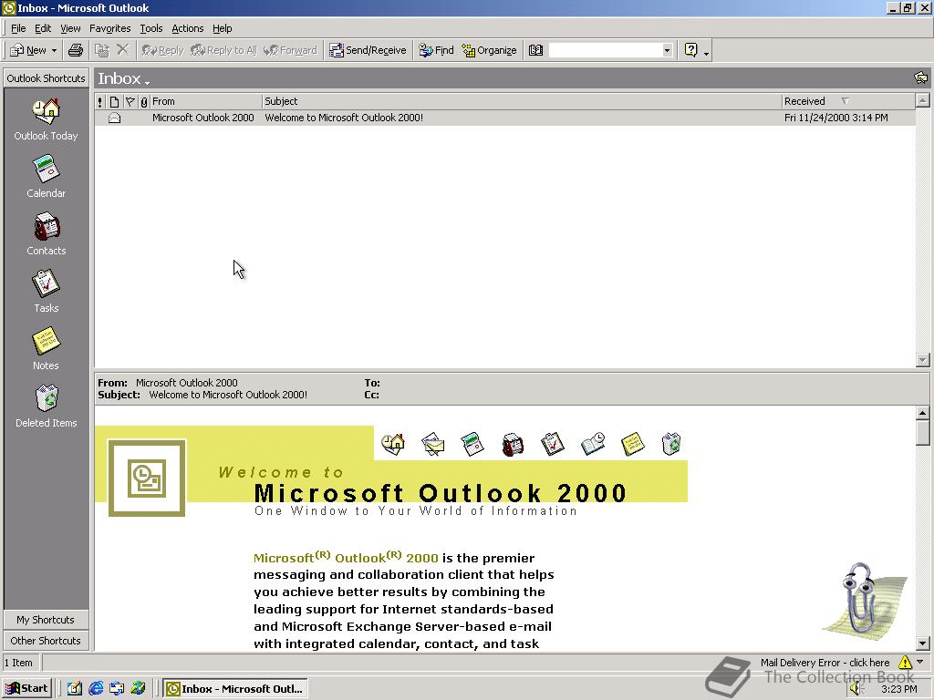
Task: Select Outlook Shortcuts group header
Action: (46, 78)
